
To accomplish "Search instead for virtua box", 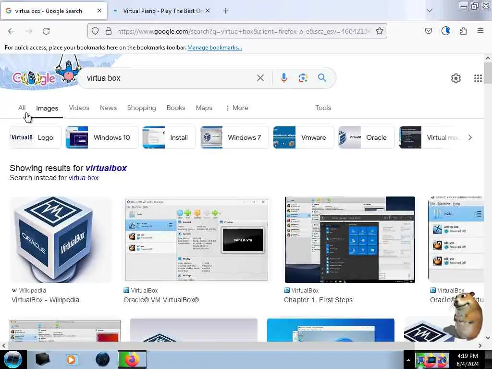I will [x=84, y=178].
